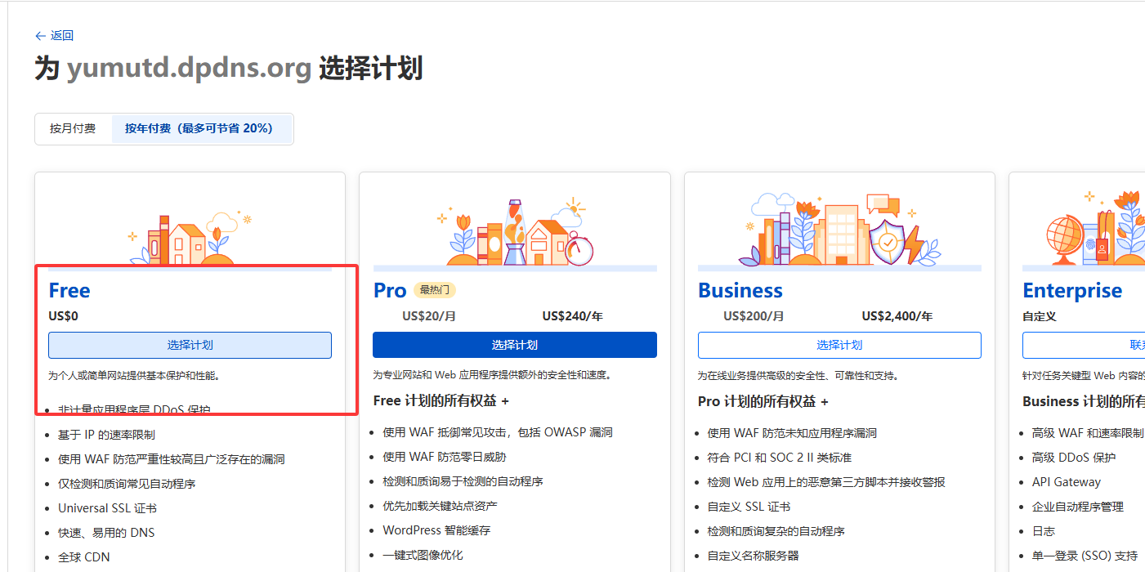Image resolution: width=1145 pixels, height=572 pixels.
Task: Click the Business plan heading
Action: pos(740,291)
